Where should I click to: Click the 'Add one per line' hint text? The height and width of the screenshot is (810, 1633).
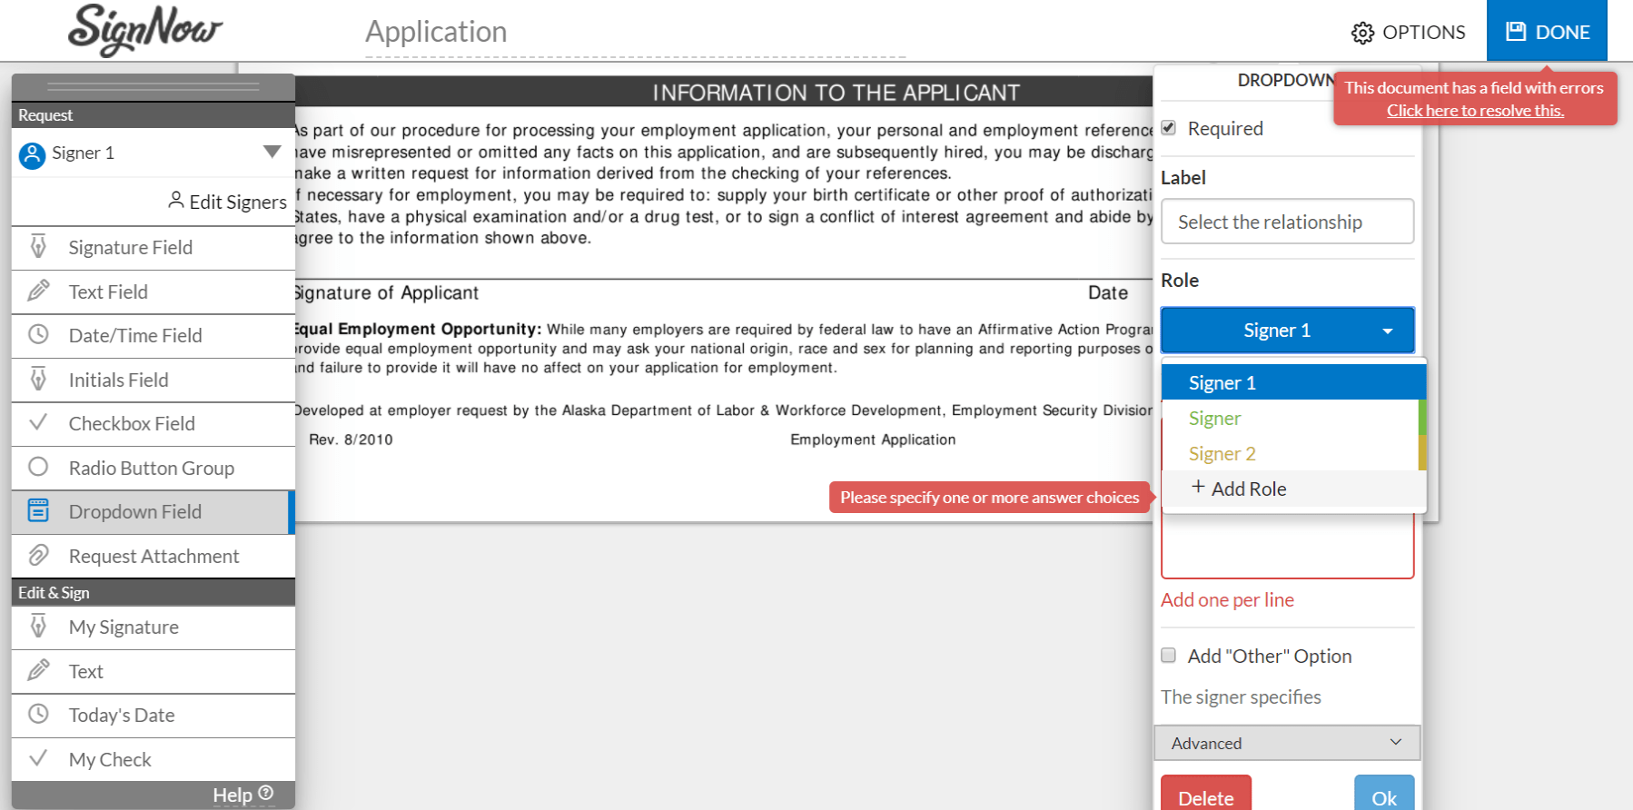(1227, 600)
